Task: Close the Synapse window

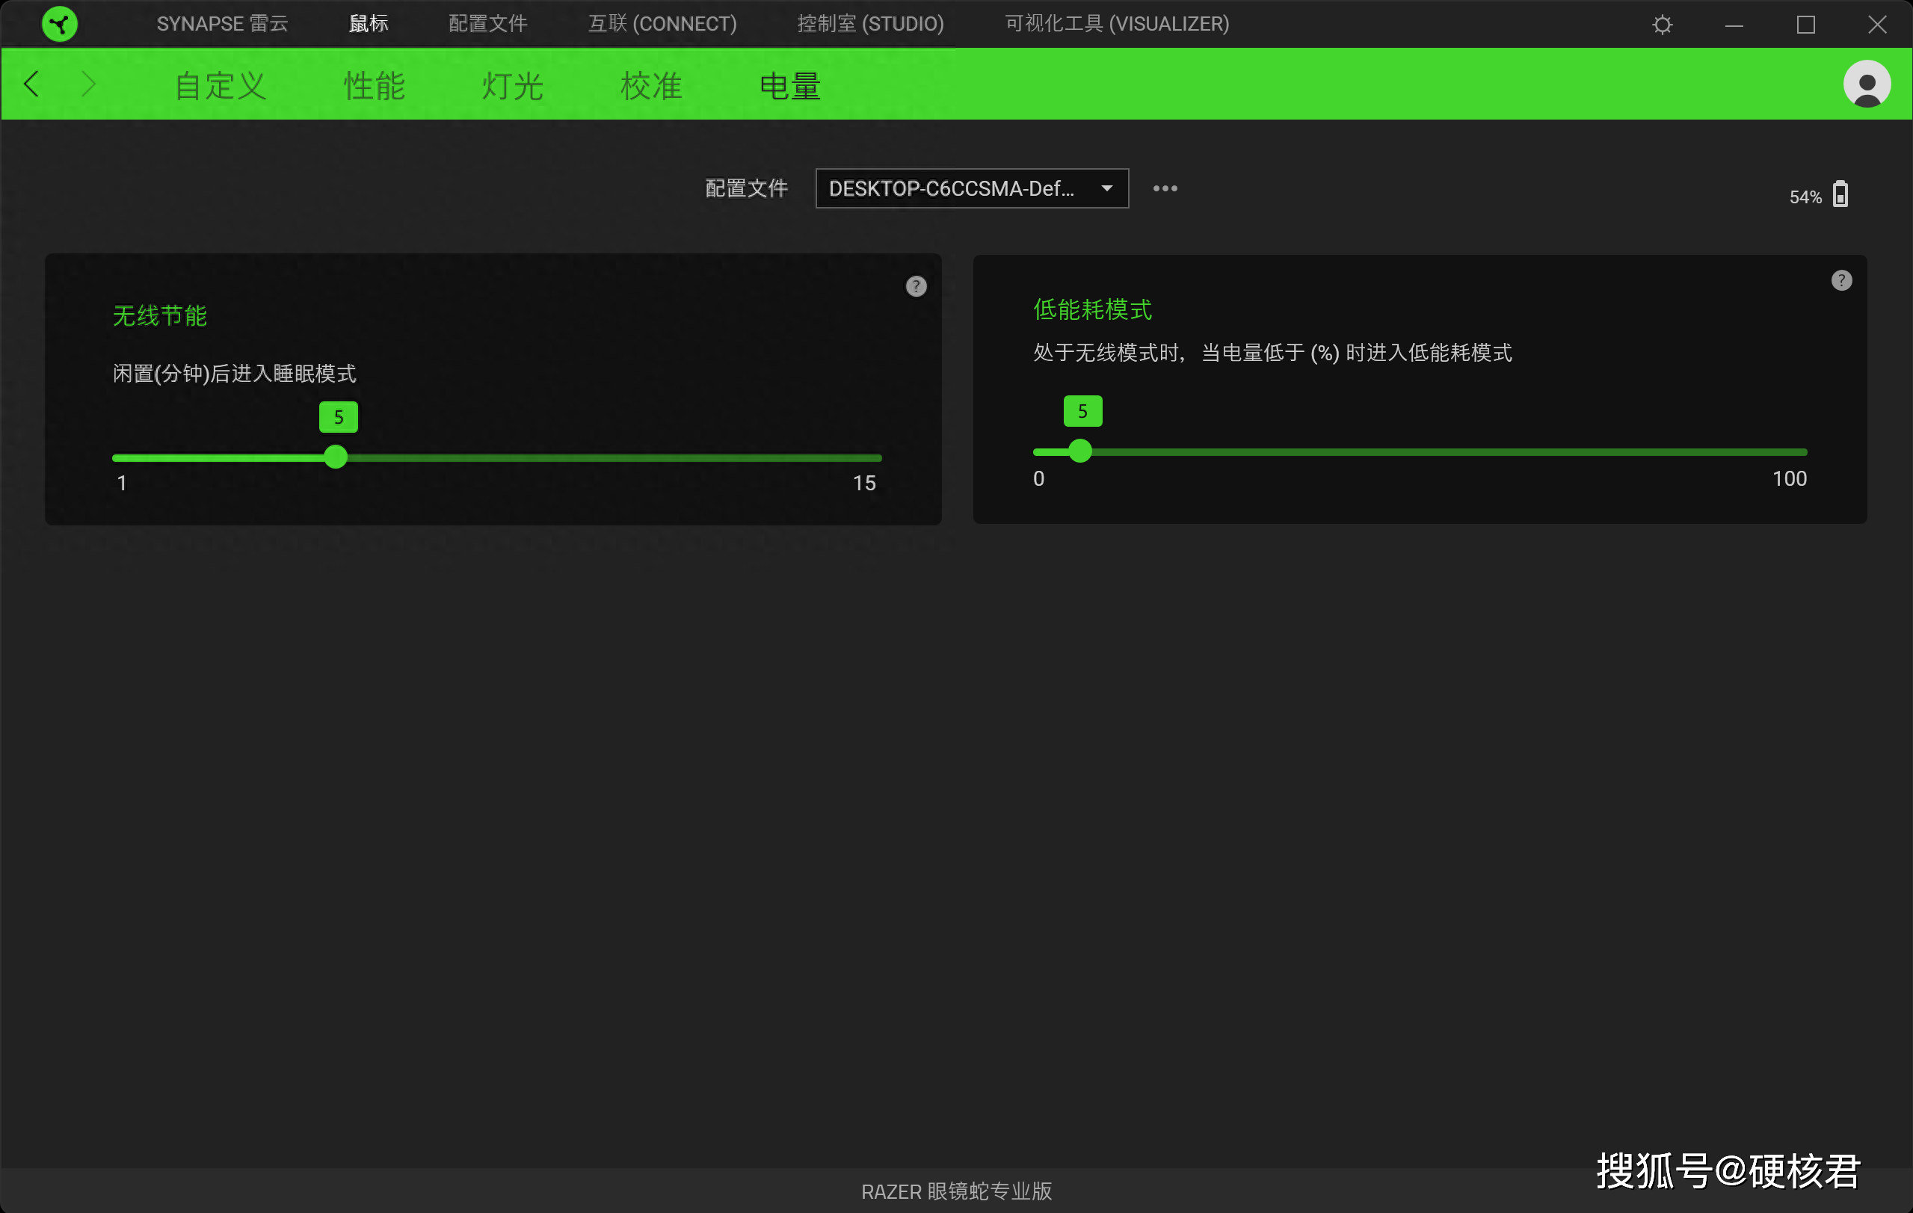Action: coord(1877,25)
